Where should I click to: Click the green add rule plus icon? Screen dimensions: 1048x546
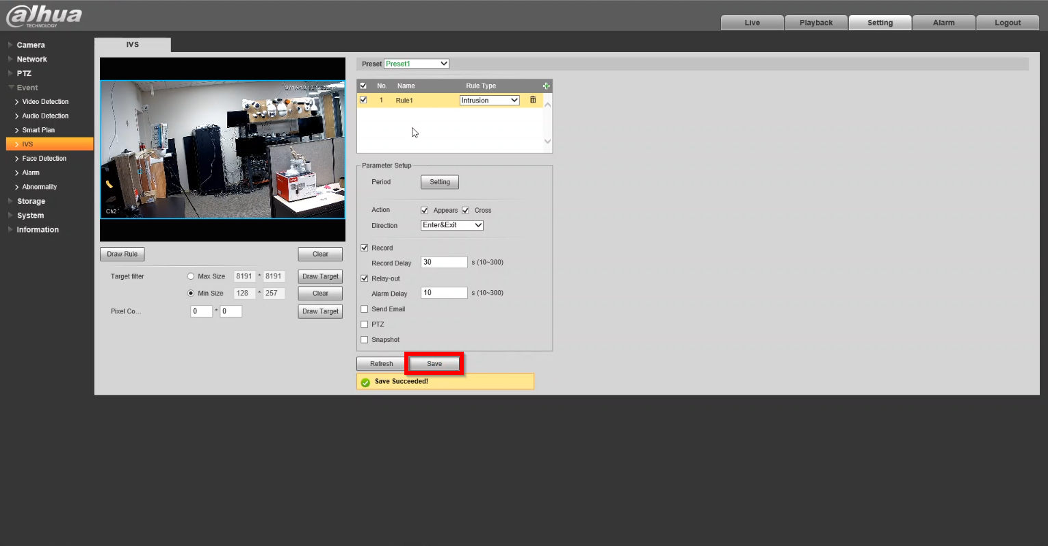point(546,86)
